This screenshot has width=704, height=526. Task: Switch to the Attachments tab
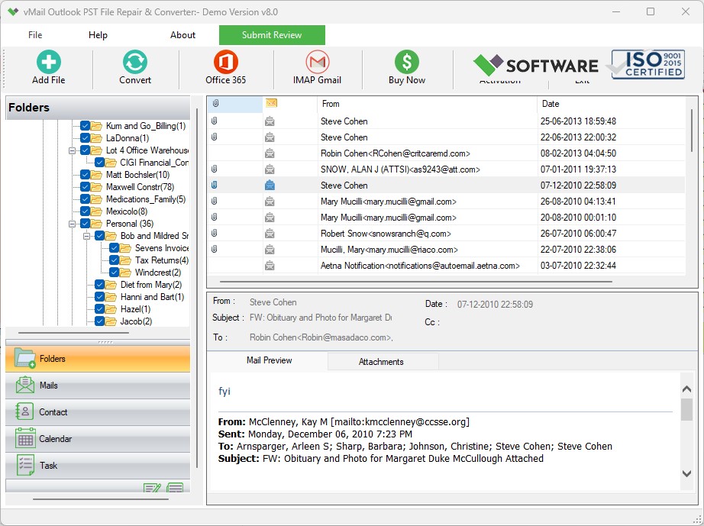381,362
